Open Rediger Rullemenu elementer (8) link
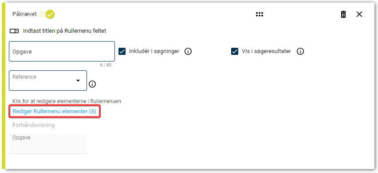Screen dimensions: 378x173 [54, 111]
